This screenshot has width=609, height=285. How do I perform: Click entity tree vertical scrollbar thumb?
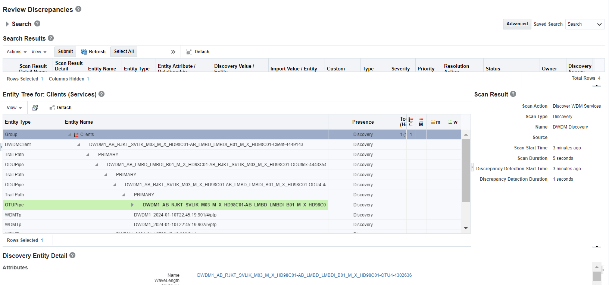click(466, 170)
